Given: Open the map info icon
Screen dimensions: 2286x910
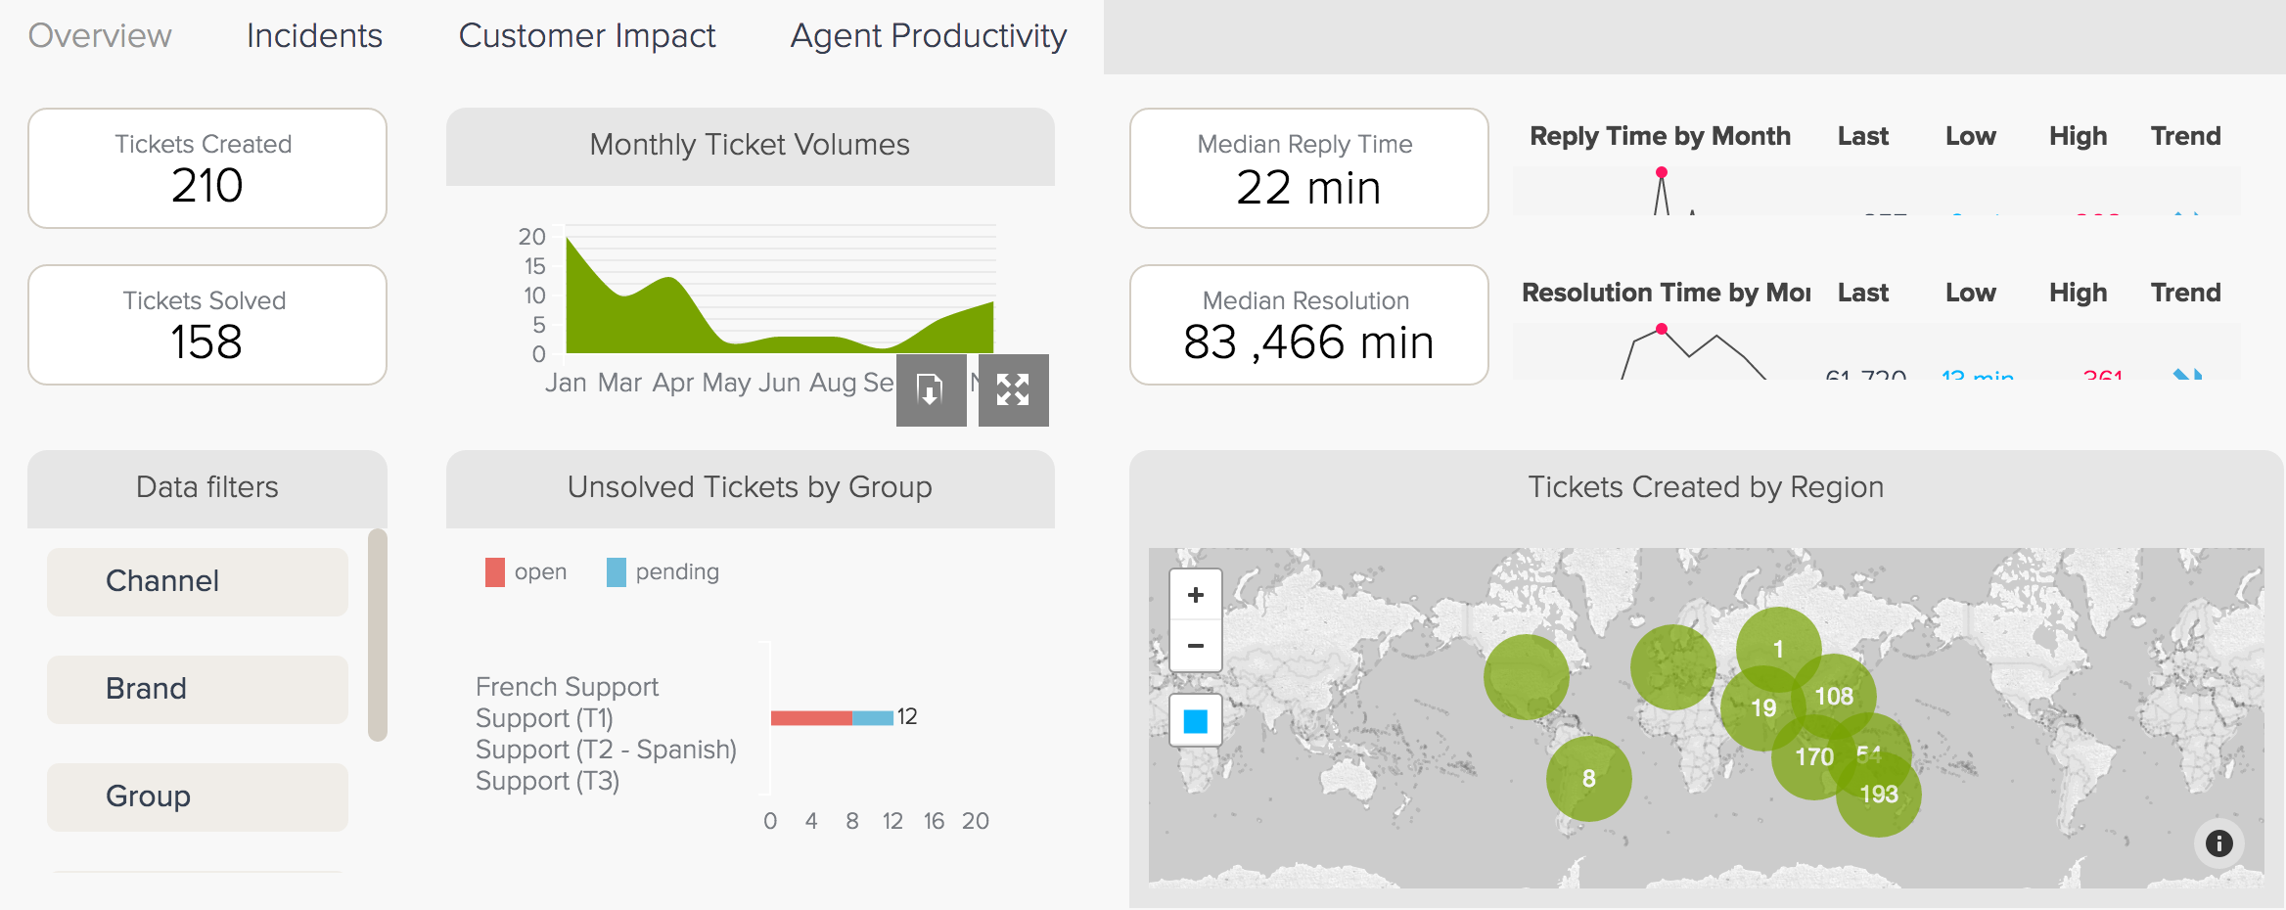Looking at the screenshot, I should [2218, 842].
